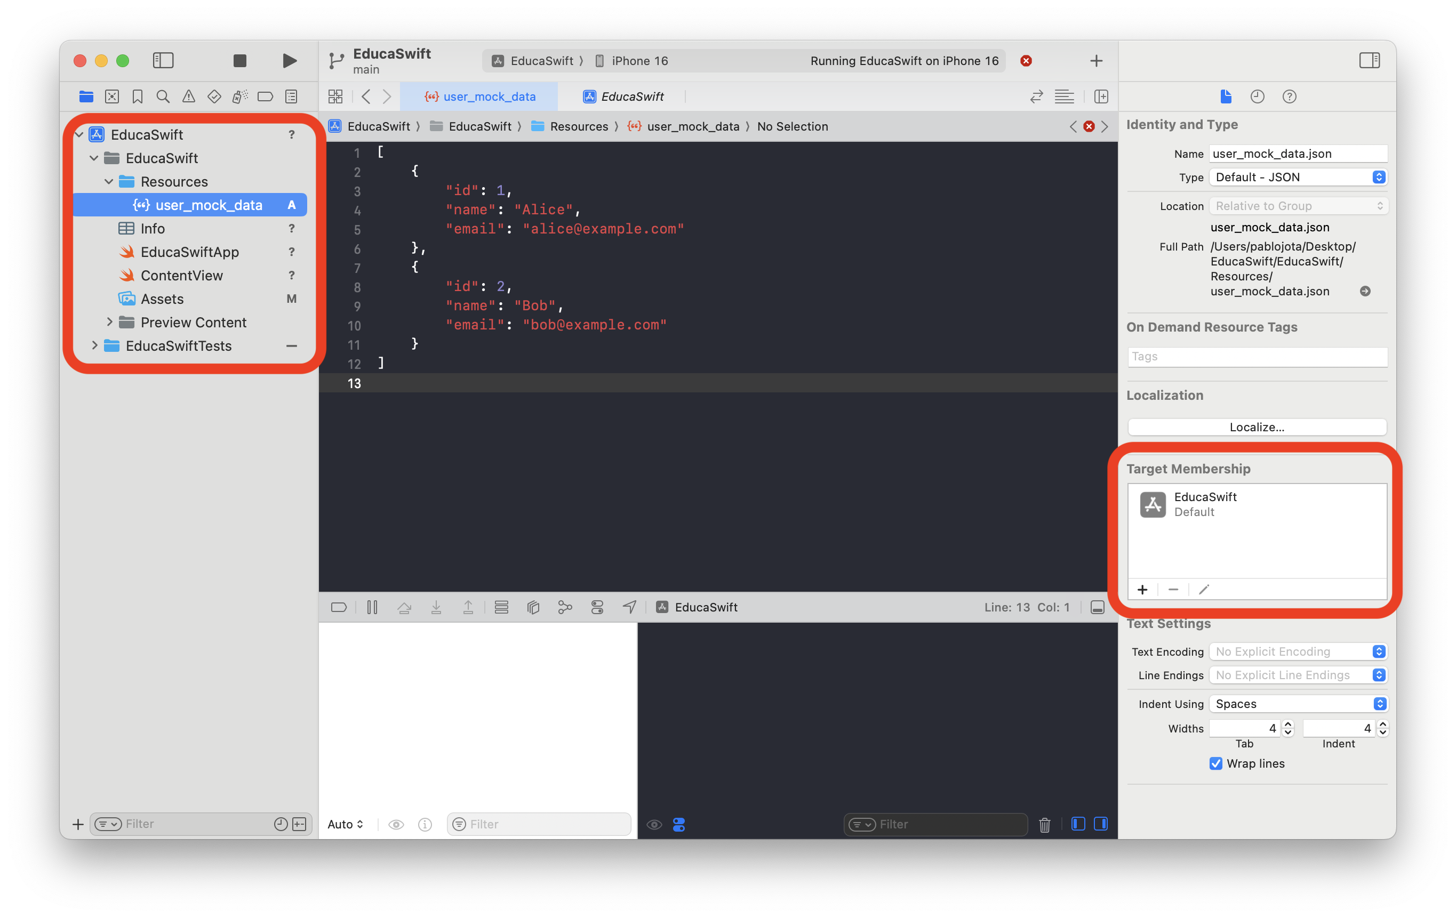Toggle the Wrap lines checkbox
1456x918 pixels.
(x=1215, y=763)
